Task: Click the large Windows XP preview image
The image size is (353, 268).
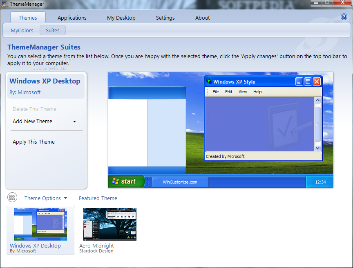Action: click(x=220, y=130)
